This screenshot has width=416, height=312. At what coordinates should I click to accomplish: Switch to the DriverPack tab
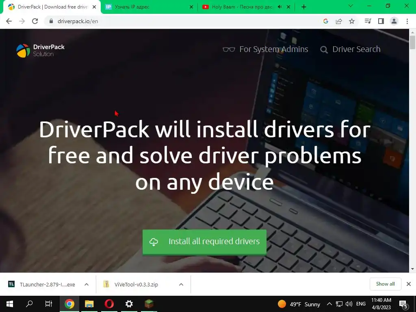50,7
